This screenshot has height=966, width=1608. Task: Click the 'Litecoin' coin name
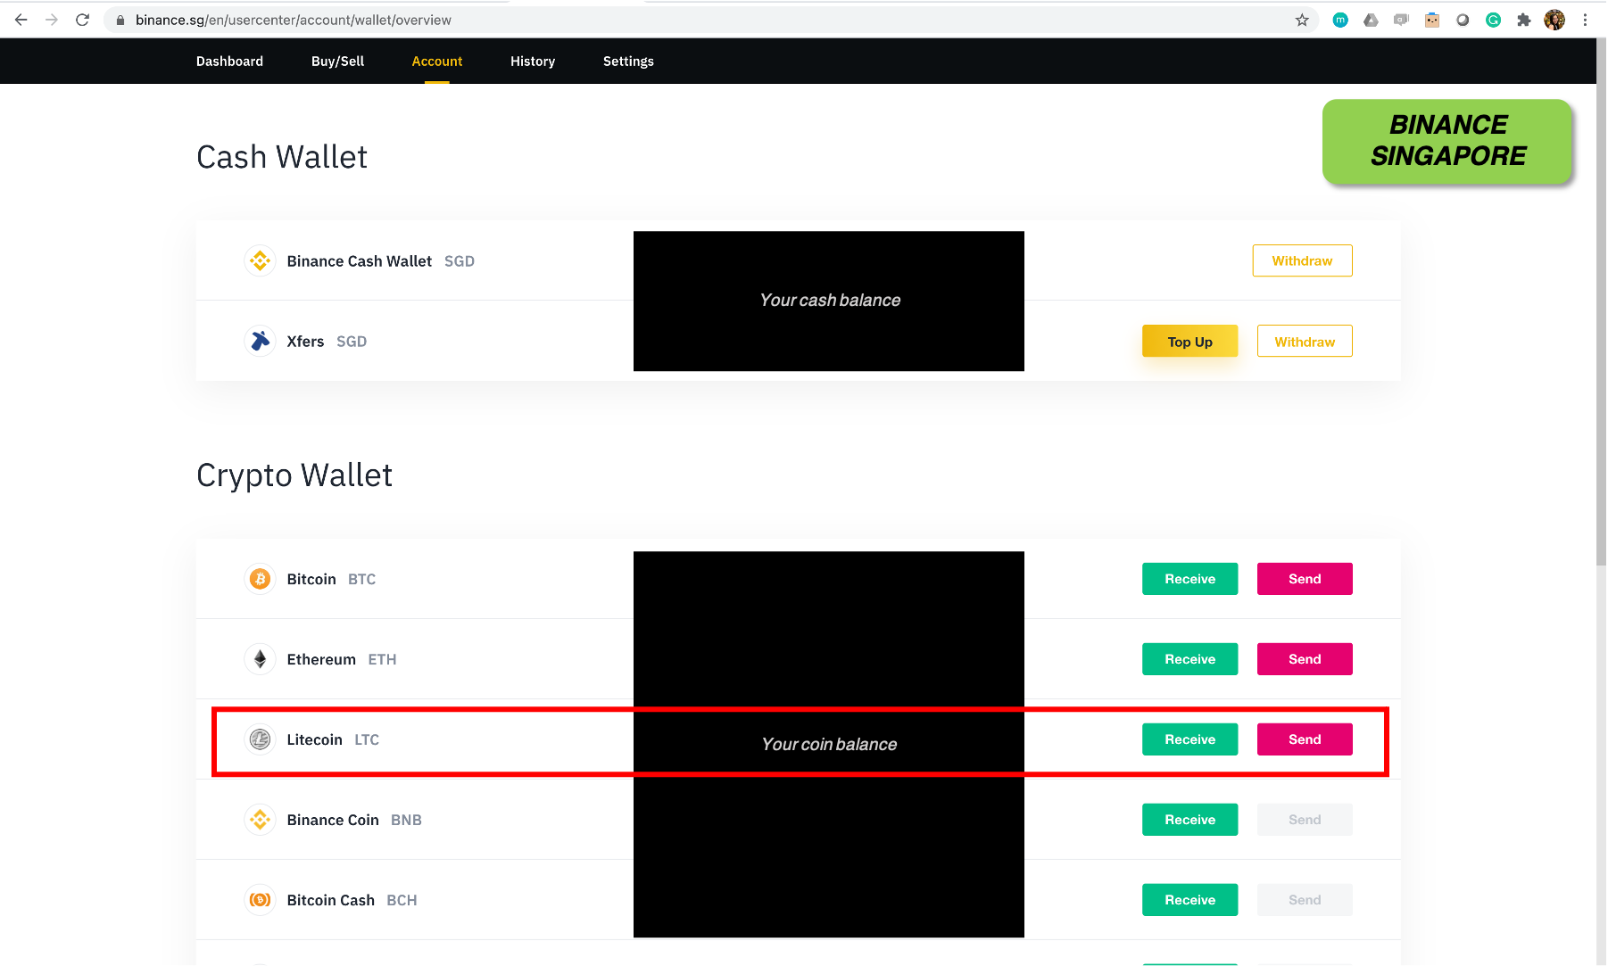click(x=314, y=739)
